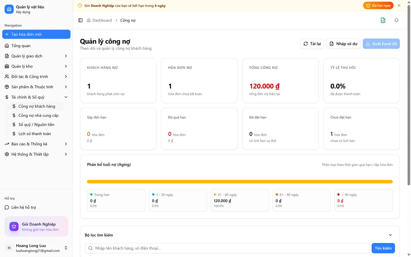This screenshot has width=411, height=257.
Task: Expand Báo cáo & Thống kê section
Action: (x=36, y=144)
